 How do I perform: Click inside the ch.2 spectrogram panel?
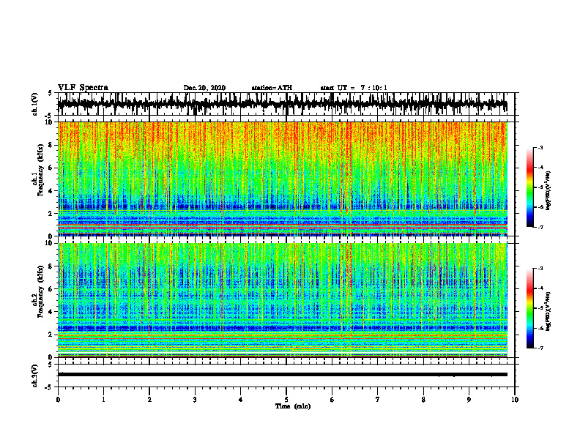pyautogui.click(x=282, y=300)
